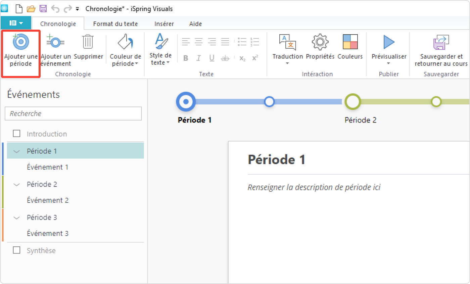Click the small blue event marker on the timeline
The image size is (470, 284).
pyautogui.click(x=269, y=101)
